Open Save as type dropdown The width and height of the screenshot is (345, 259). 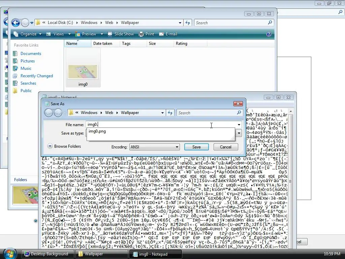point(239,133)
